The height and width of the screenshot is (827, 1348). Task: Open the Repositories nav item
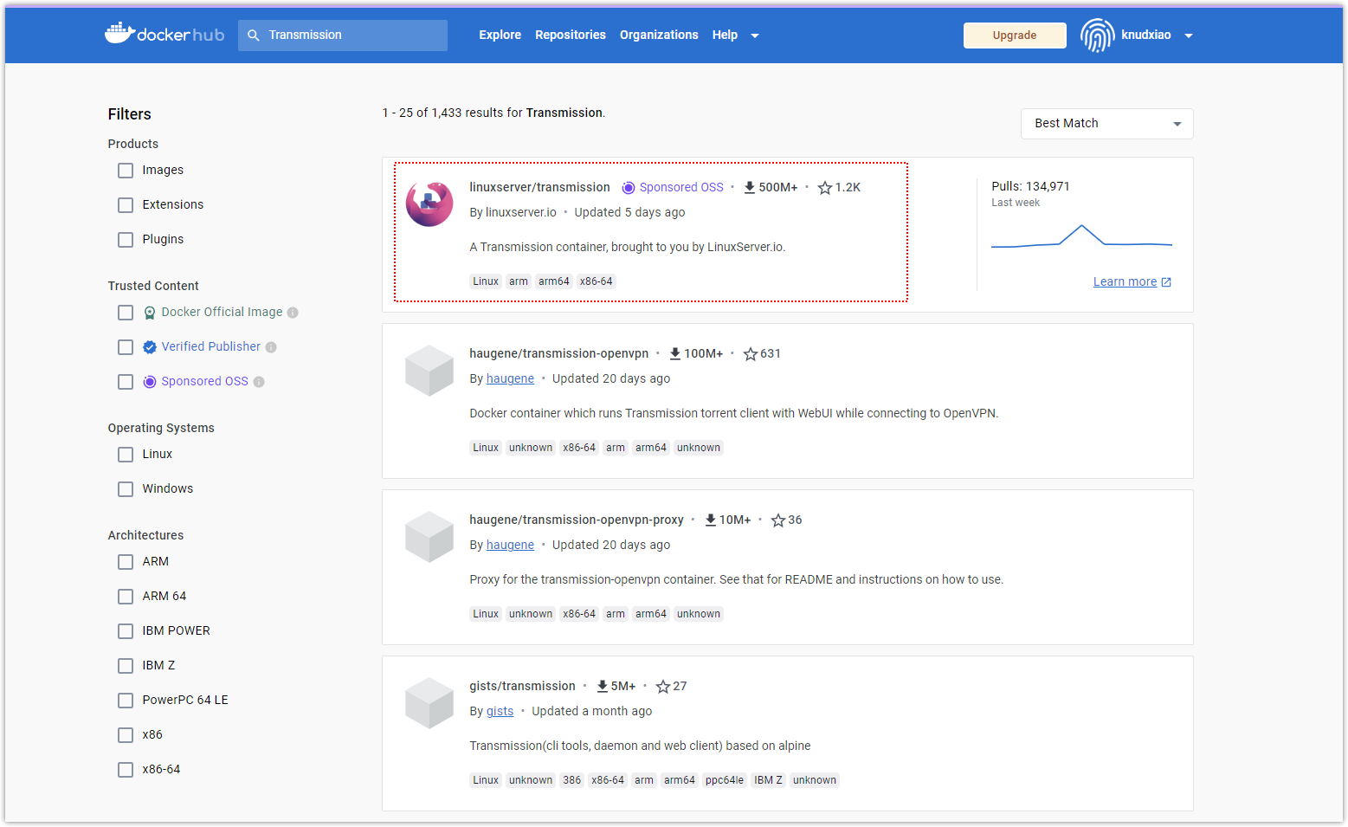571,35
